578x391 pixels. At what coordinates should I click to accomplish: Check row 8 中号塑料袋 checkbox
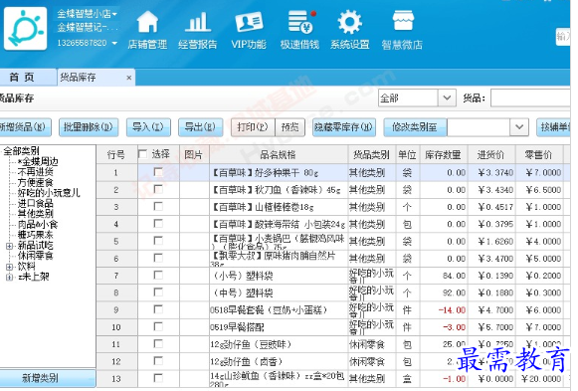click(158, 293)
